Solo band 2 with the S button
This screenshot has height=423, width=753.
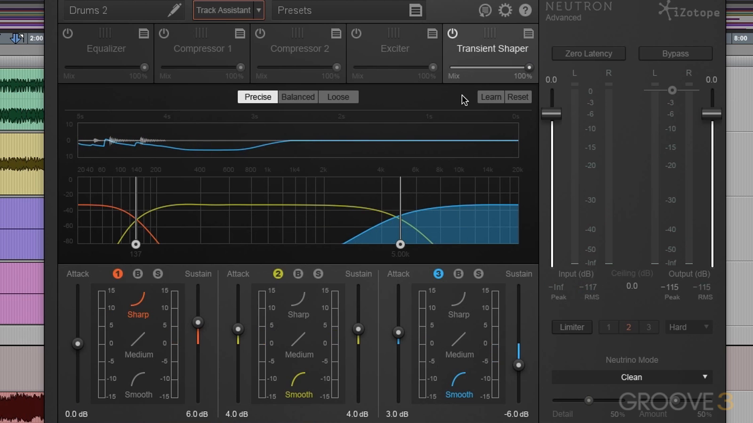click(x=318, y=274)
